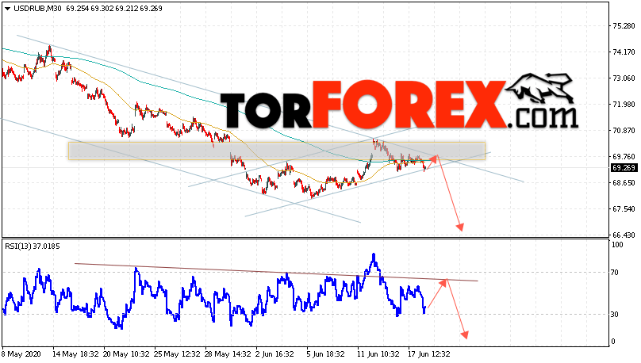Click the 2 Jun 16:32 time label
This screenshot has height=363, width=641.
274,354
